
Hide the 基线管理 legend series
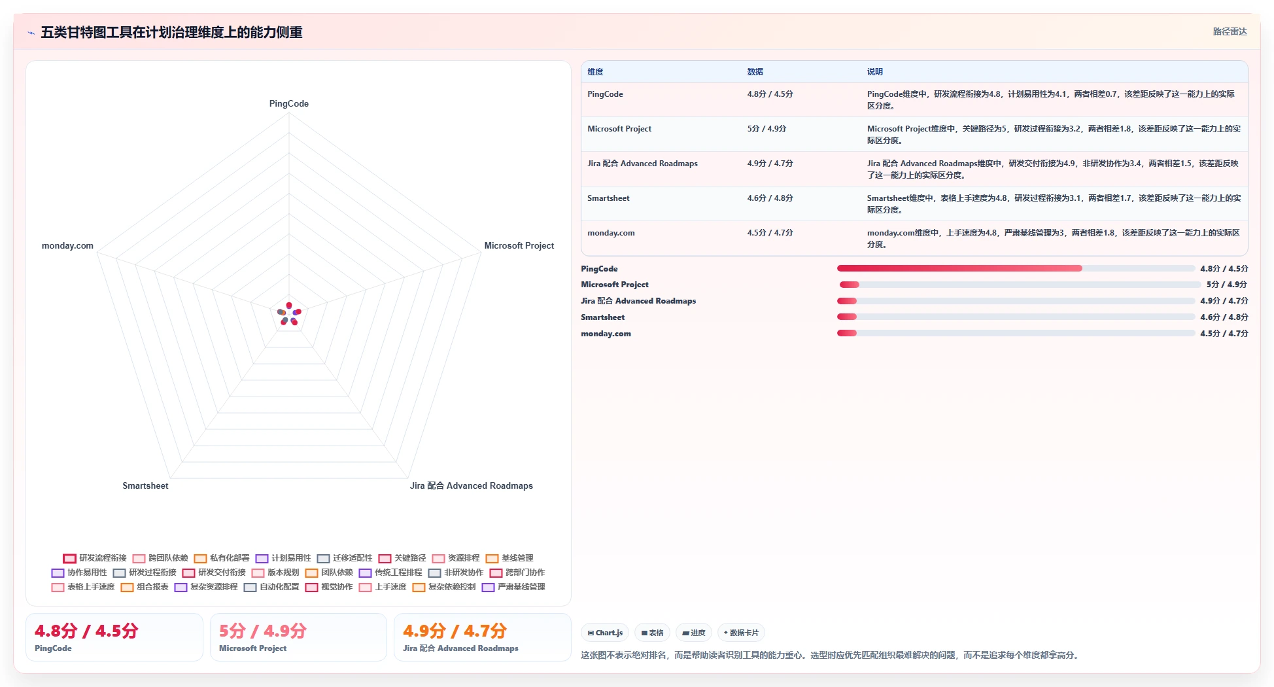[509, 558]
